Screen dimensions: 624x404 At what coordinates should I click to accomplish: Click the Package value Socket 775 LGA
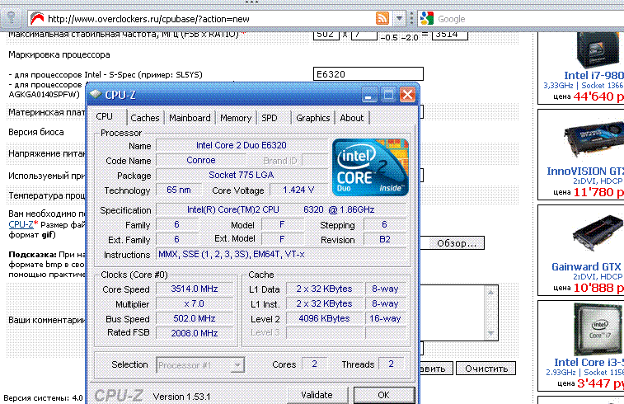pos(242,175)
